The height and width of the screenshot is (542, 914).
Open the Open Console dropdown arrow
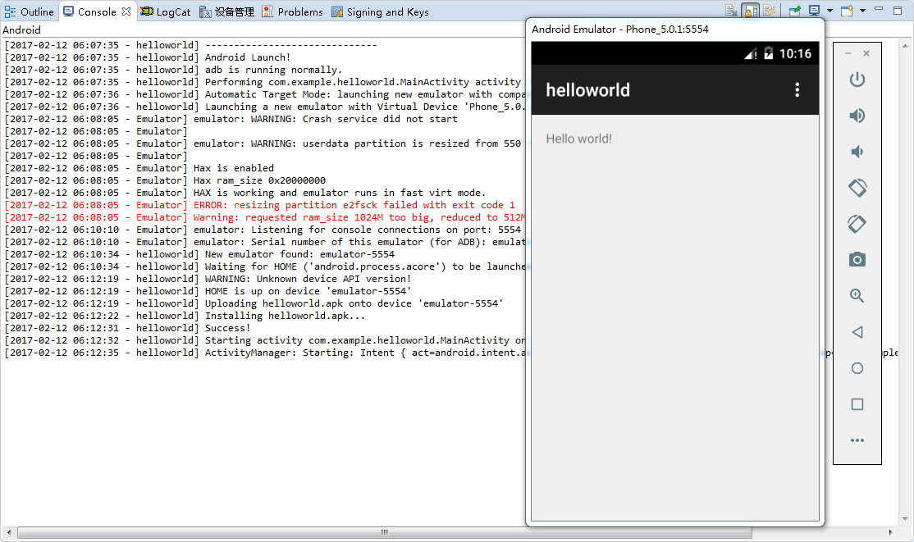tap(862, 11)
